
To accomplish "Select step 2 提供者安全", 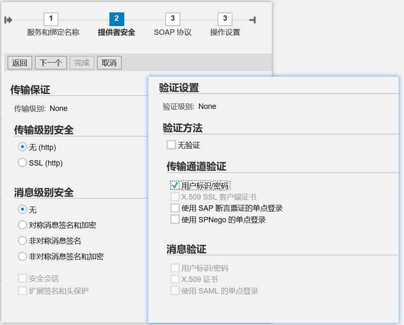I will (x=117, y=19).
